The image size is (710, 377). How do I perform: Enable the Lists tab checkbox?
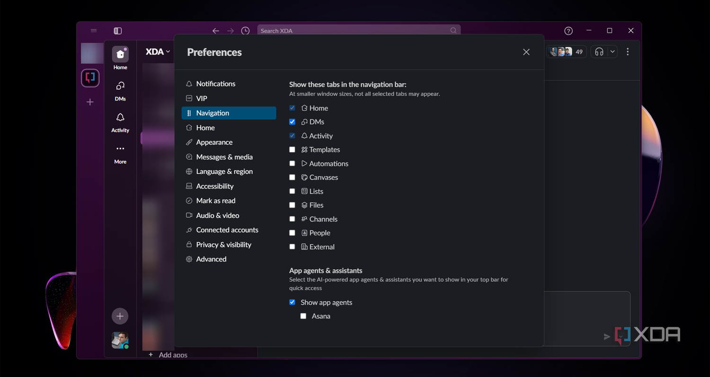pyautogui.click(x=292, y=191)
